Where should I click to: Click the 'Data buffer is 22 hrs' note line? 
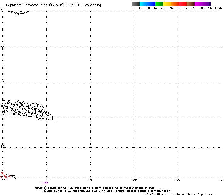[x=107, y=191]
